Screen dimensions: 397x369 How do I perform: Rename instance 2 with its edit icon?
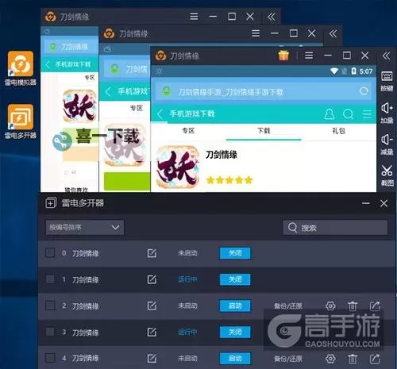pyautogui.click(x=152, y=306)
